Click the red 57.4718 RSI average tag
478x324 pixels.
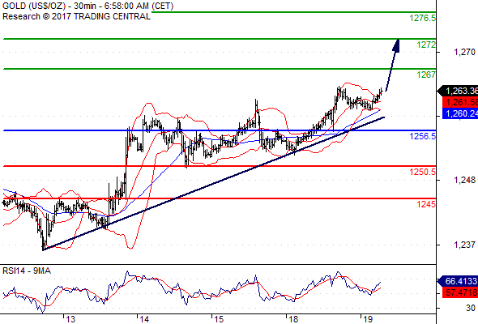click(460, 292)
